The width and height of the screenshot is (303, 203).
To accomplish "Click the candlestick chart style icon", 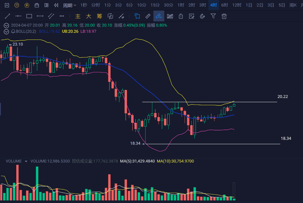I will click(170, 16).
